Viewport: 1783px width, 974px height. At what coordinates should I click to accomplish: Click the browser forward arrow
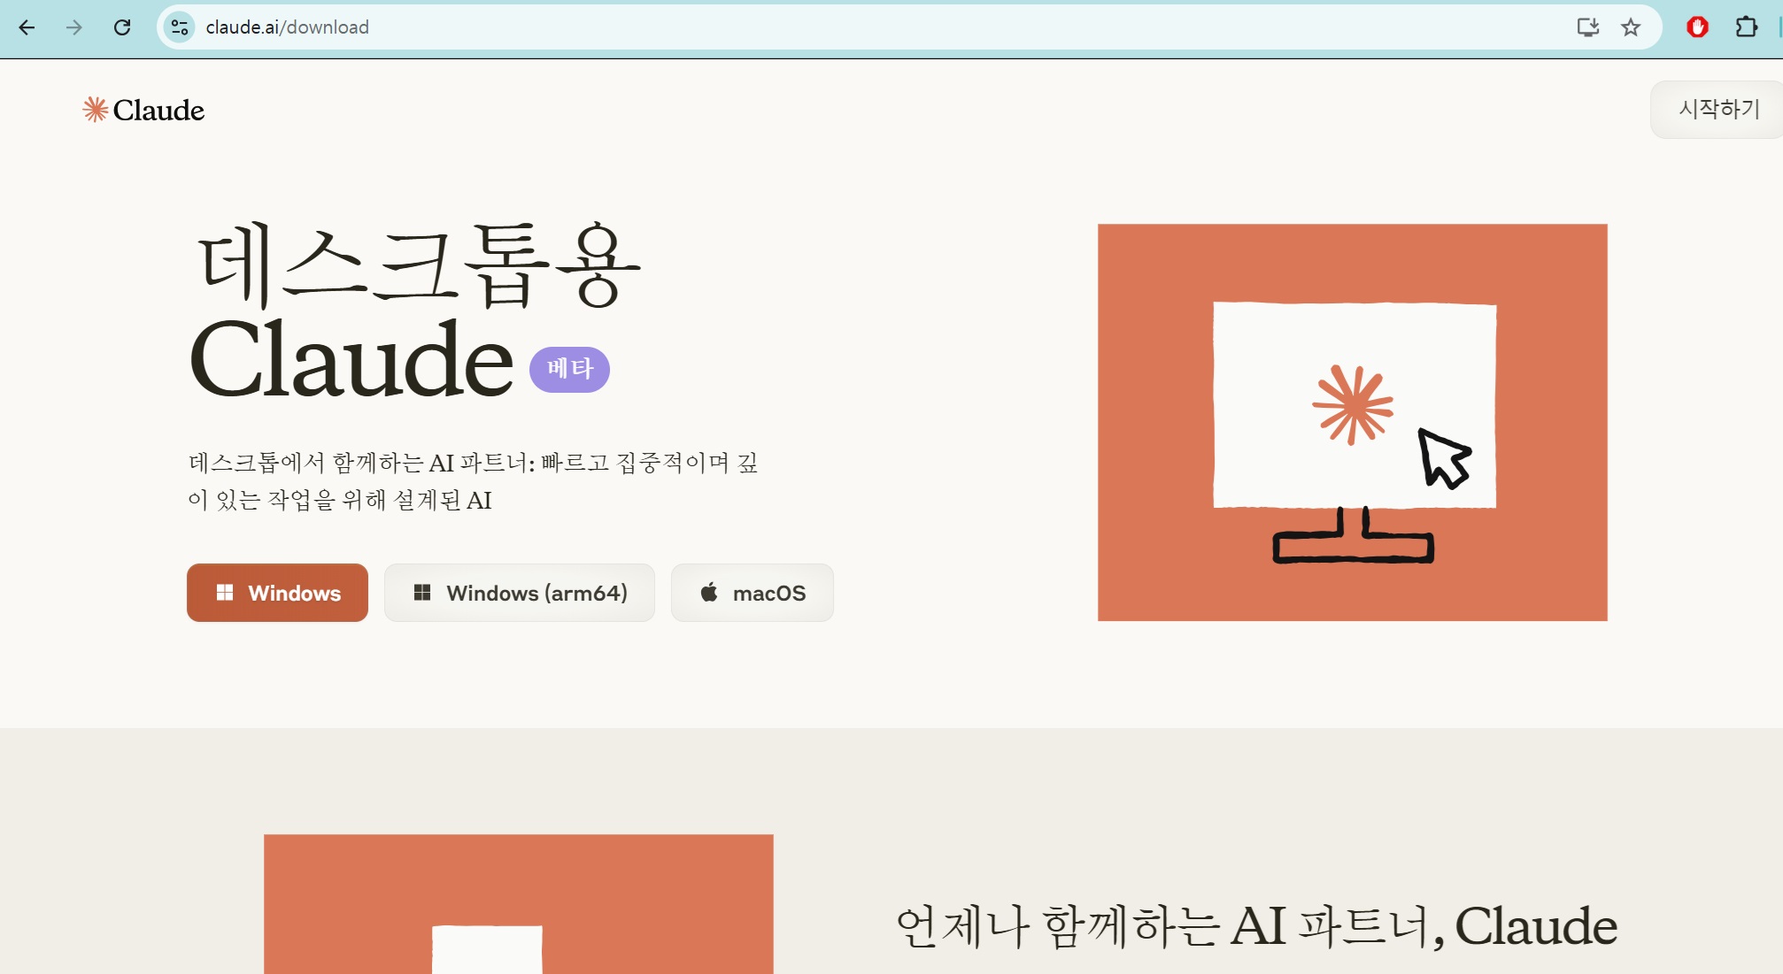(x=74, y=27)
